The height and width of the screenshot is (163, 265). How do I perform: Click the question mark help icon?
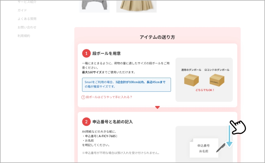83,97
